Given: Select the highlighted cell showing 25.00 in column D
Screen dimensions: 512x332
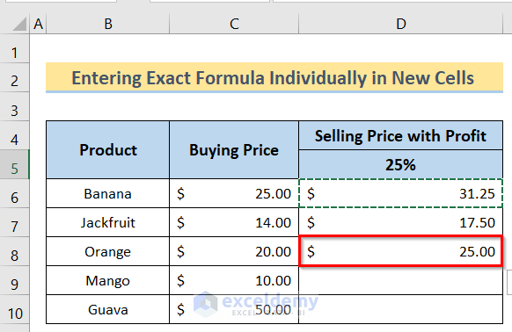Looking at the screenshot, I should pos(400,251).
